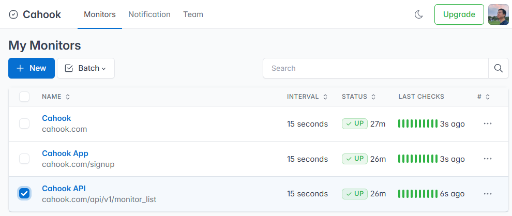
Task: Toggle dark mode with the moon icon
Action: [419, 14]
